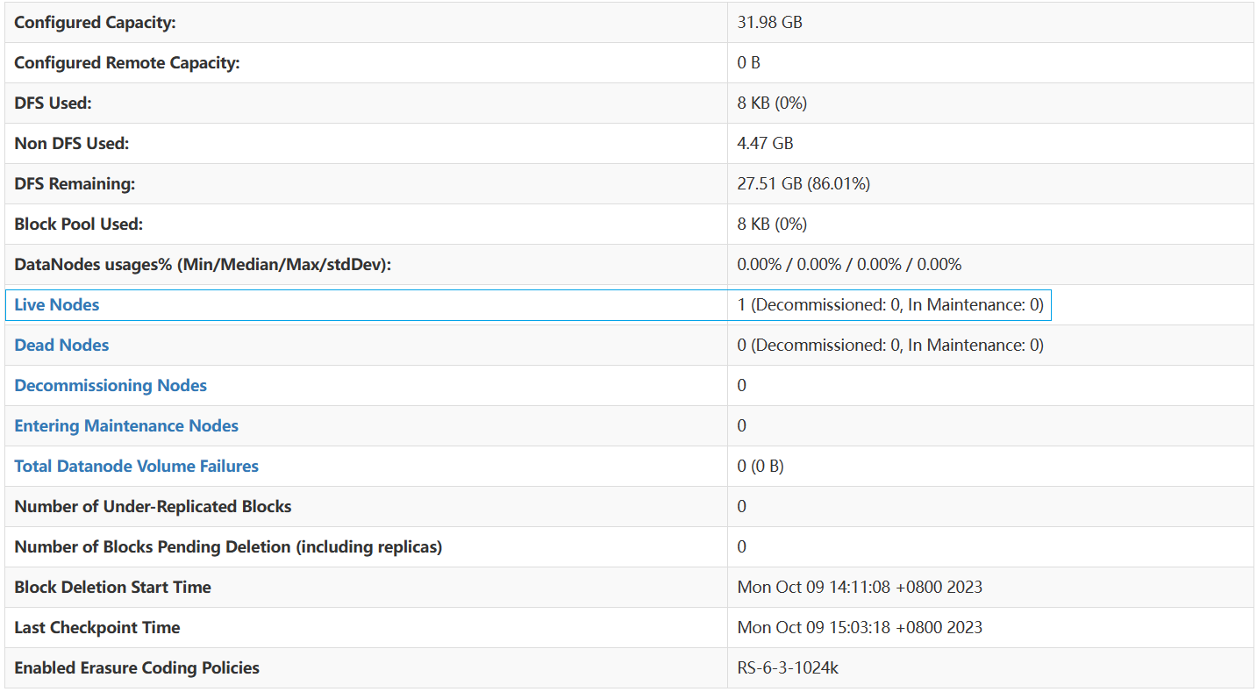1257x699 pixels.
Task: Select the Configured Capacity label
Action: [x=95, y=23]
